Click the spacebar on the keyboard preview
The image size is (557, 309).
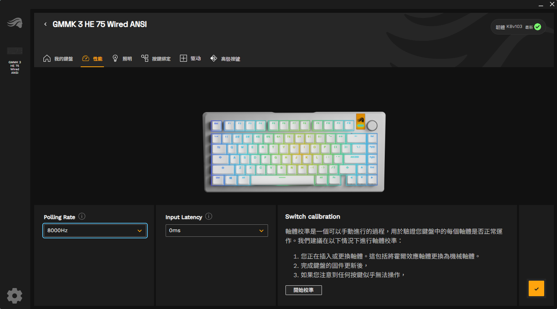point(282,180)
